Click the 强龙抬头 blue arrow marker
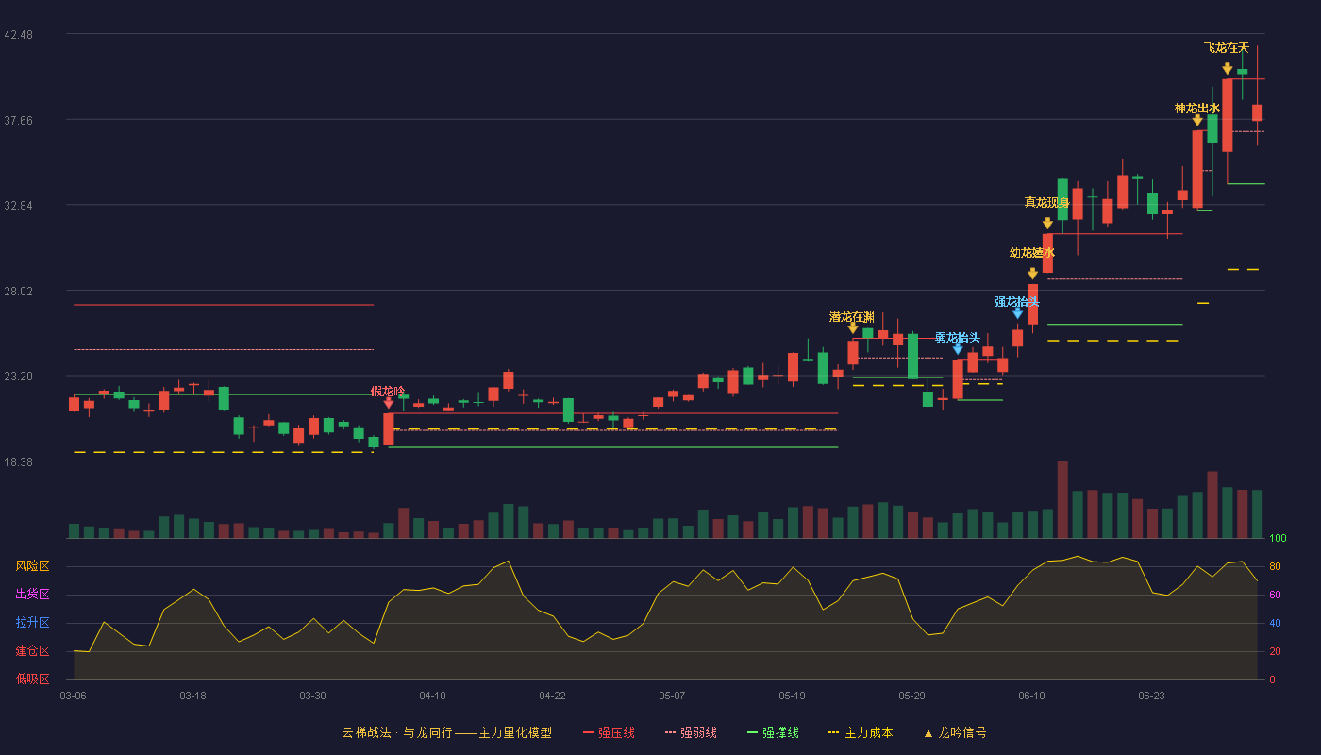The width and height of the screenshot is (1321, 755). [1017, 313]
